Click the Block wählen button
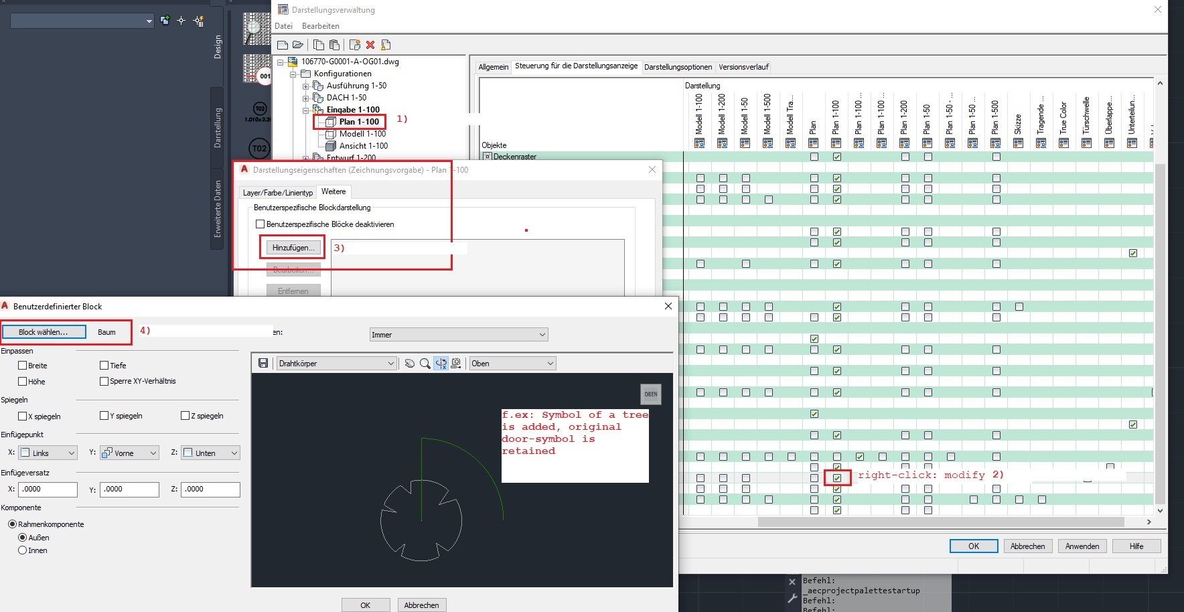Screen dimensions: 1184x612 click(43, 331)
